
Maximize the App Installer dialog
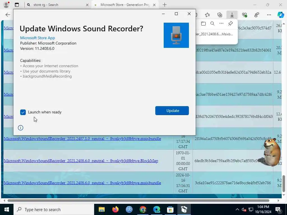tap(176, 14)
